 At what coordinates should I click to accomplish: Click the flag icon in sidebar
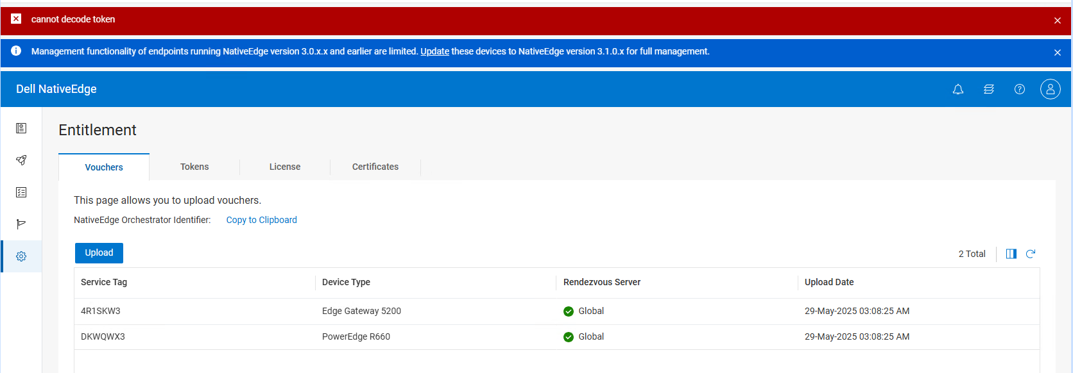tap(21, 224)
